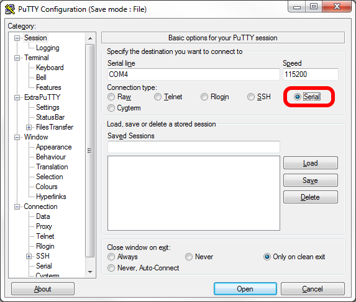Select the SSH connection type radio button
Screen dimensions: 356x302
tap(251, 97)
